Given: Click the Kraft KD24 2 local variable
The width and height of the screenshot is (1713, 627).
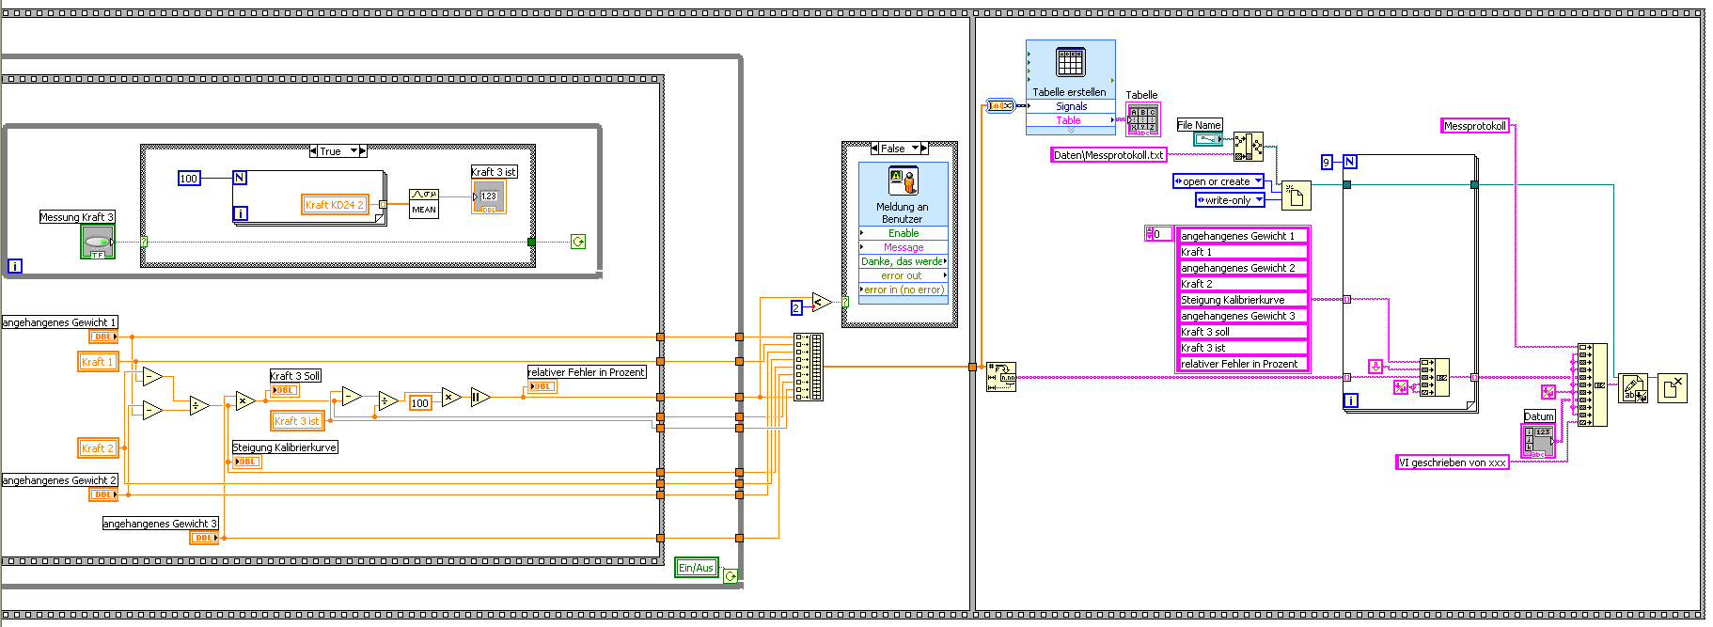Looking at the screenshot, I should click(334, 204).
